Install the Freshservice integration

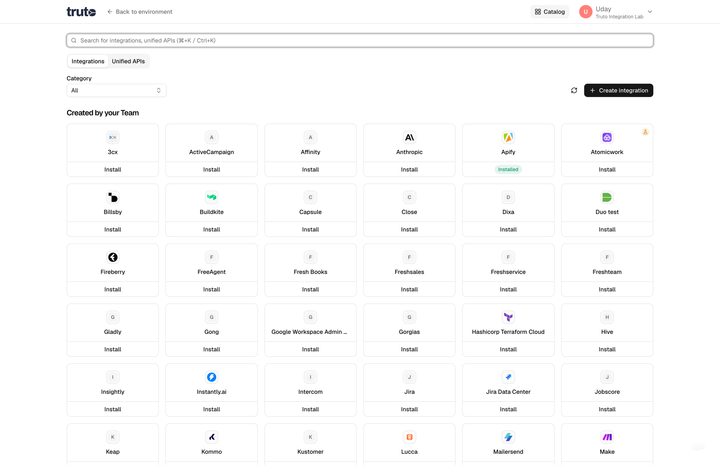pos(508,289)
